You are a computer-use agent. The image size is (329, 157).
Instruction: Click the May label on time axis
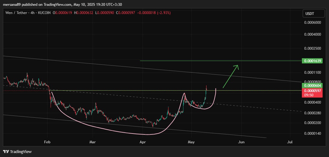pos(191,142)
